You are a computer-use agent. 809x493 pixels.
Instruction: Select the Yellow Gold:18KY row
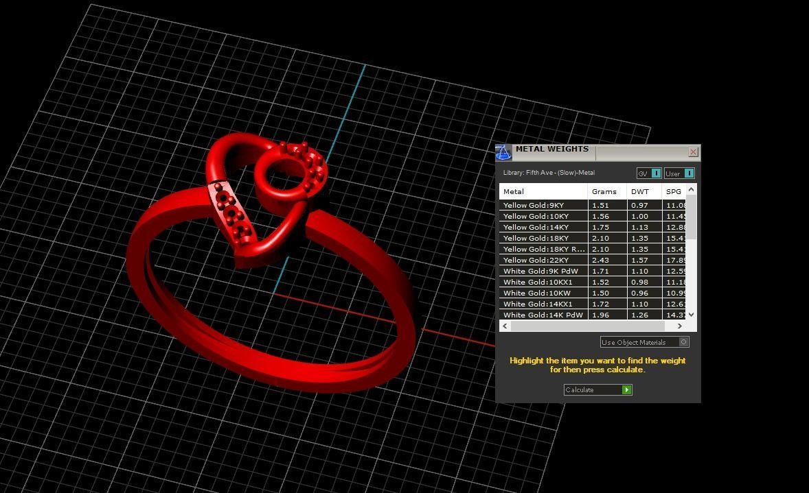tap(592, 238)
